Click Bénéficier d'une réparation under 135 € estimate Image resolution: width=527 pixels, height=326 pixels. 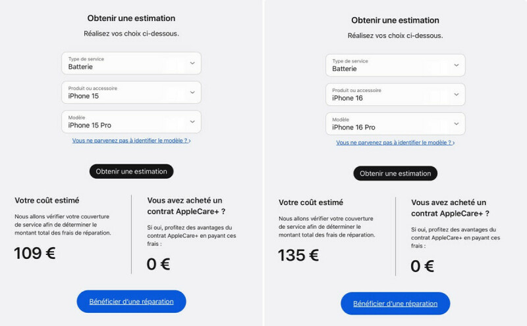395,304
